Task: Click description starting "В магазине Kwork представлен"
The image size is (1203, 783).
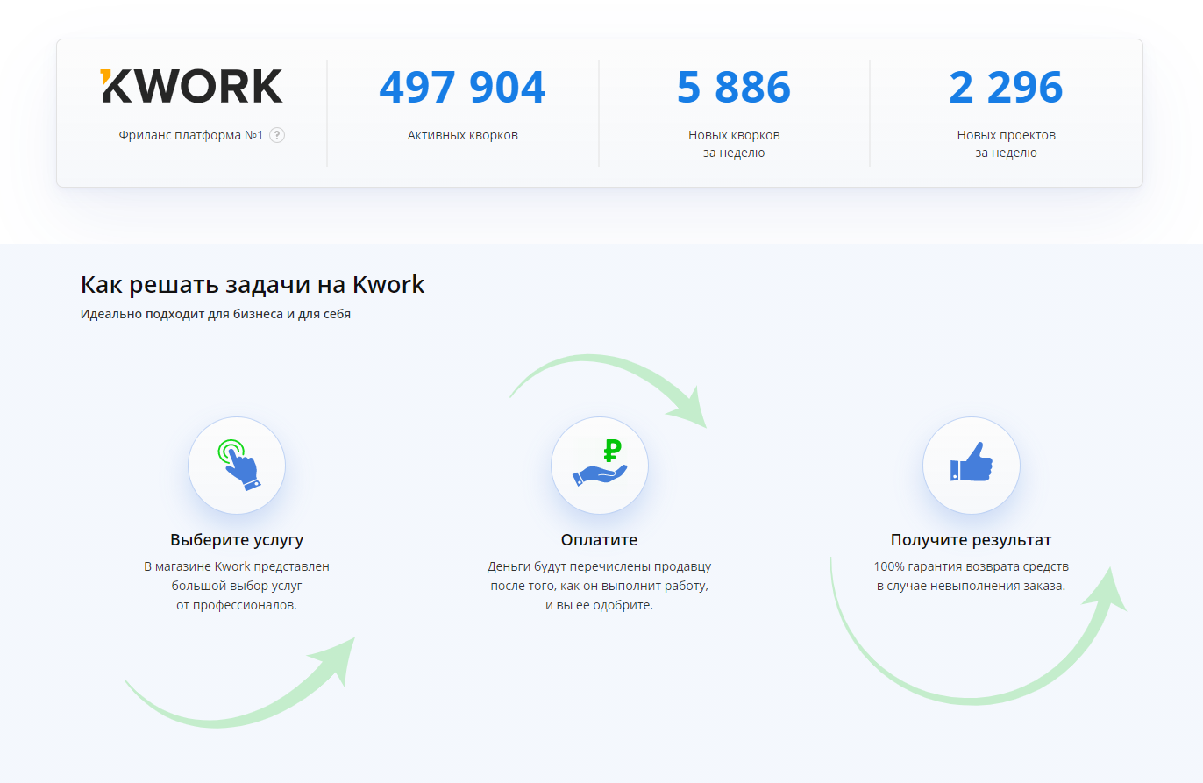Action: [x=237, y=586]
